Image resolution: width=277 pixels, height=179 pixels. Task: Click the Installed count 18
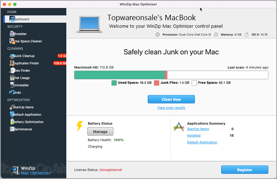(232, 135)
